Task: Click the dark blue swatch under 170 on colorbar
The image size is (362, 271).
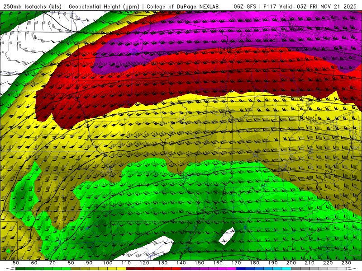Action: click(x=241, y=269)
